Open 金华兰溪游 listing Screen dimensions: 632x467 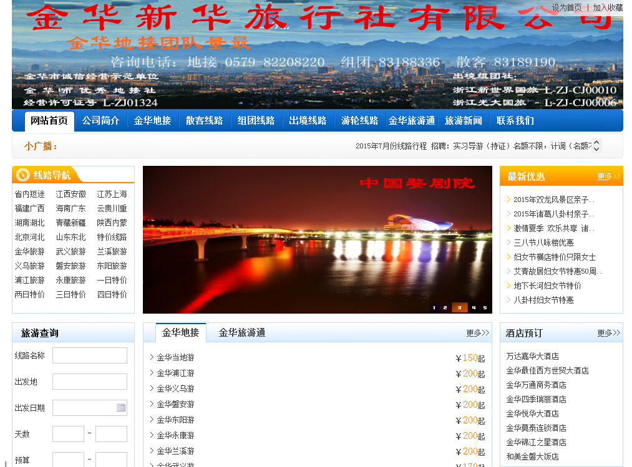pyautogui.click(x=176, y=451)
